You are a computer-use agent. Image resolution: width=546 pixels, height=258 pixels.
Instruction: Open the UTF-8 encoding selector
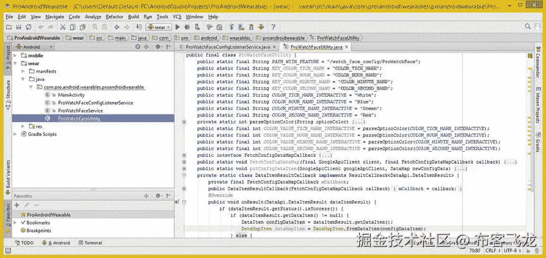point(512,250)
